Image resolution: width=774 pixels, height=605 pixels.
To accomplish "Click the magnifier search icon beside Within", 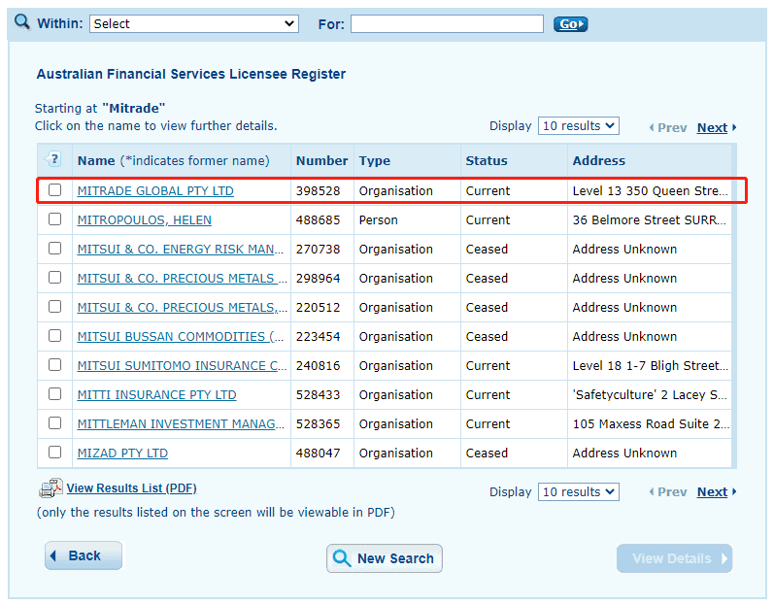I will click(x=21, y=21).
